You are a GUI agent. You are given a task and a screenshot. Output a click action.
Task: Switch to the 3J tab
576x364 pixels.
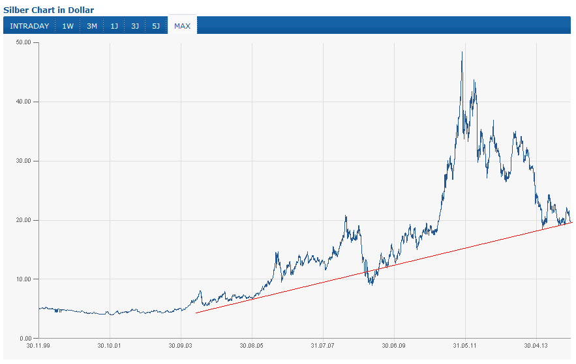pos(135,26)
